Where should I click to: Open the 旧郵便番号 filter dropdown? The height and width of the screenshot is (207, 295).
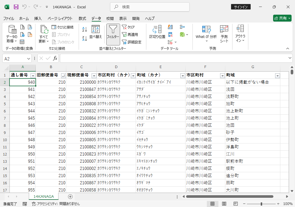tap(63, 76)
